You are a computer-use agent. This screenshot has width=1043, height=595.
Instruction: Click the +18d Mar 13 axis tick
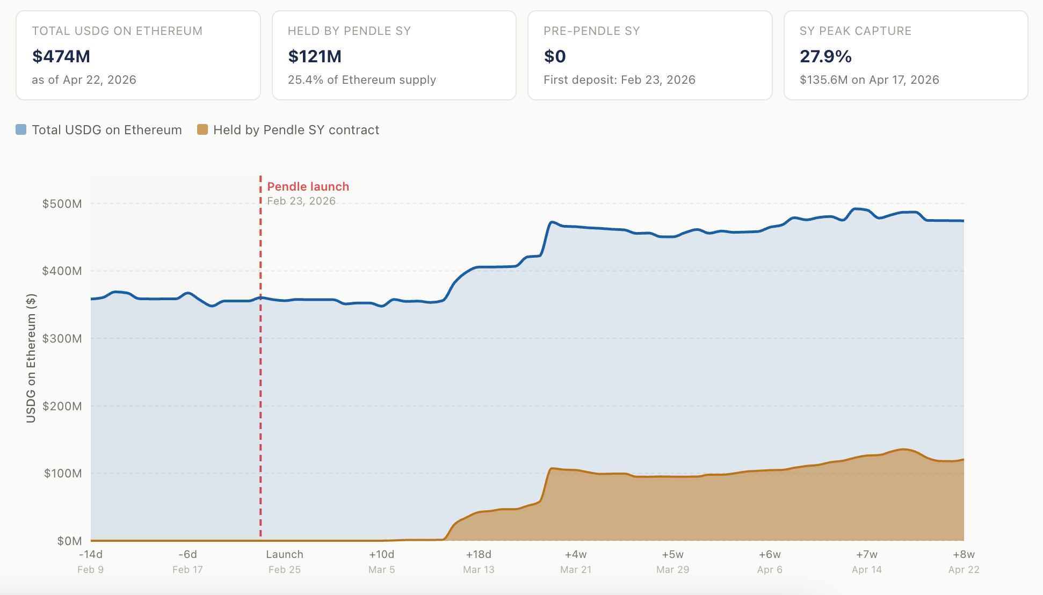479,562
